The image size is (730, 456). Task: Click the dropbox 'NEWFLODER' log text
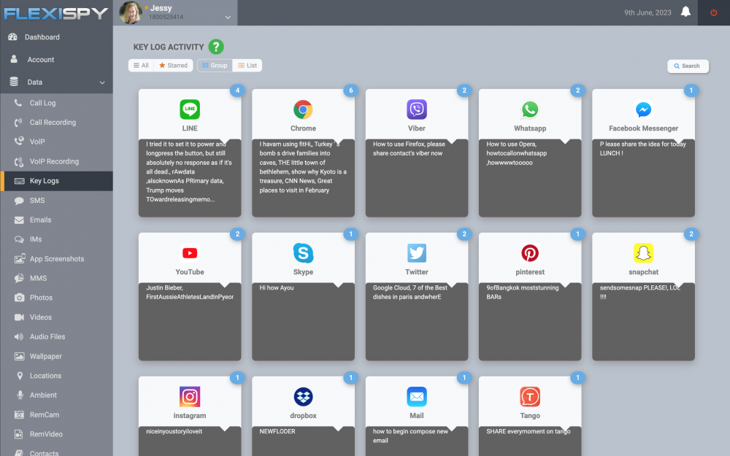coord(277,432)
